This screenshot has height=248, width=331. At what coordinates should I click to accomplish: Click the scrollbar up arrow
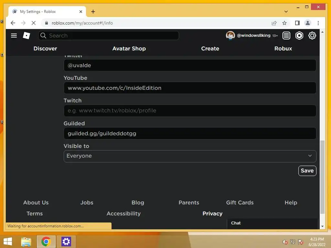coord(322,32)
